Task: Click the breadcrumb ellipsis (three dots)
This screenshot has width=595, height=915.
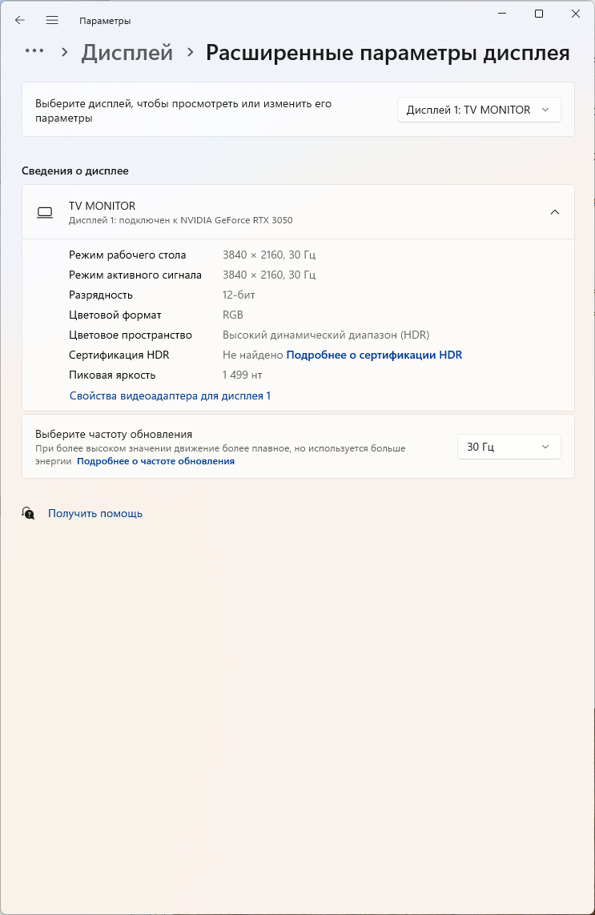Action: [x=34, y=51]
